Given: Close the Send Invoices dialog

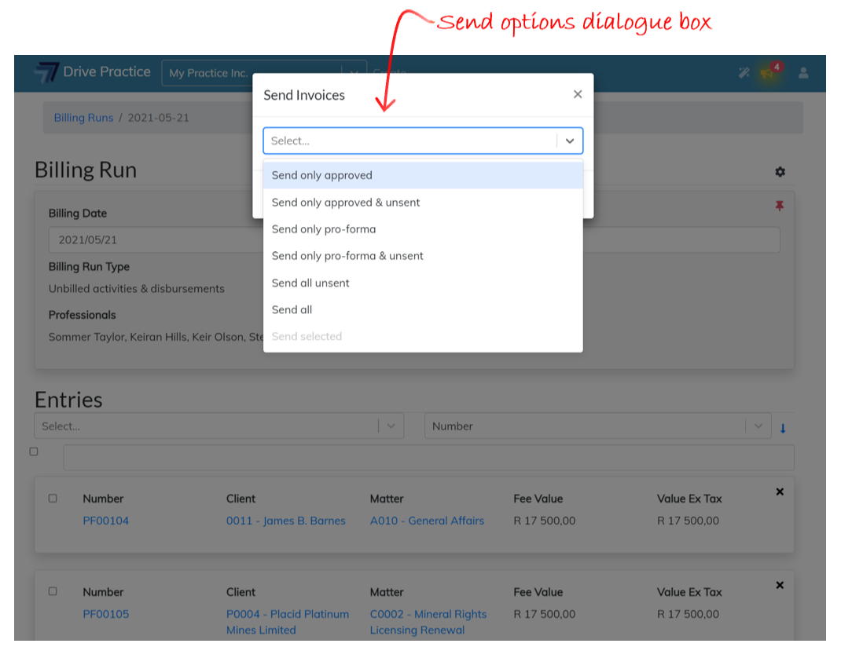Looking at the screenshot, I should 578,94.
